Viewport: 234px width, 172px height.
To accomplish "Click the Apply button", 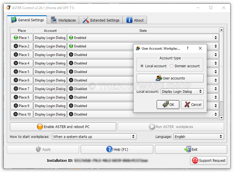I will pos(43,149).
